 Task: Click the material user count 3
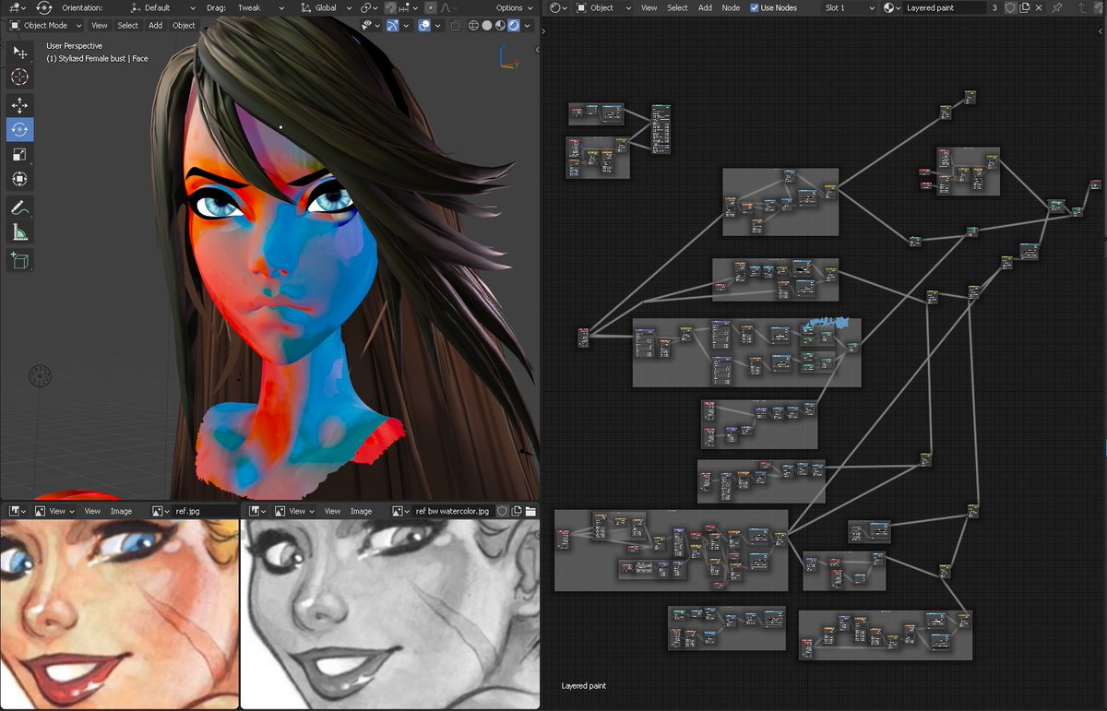tap(994, 7)
